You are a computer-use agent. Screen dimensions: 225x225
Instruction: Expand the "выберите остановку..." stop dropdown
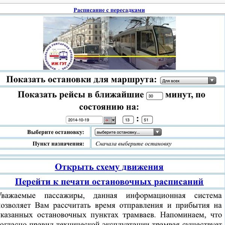coord(128,132)
